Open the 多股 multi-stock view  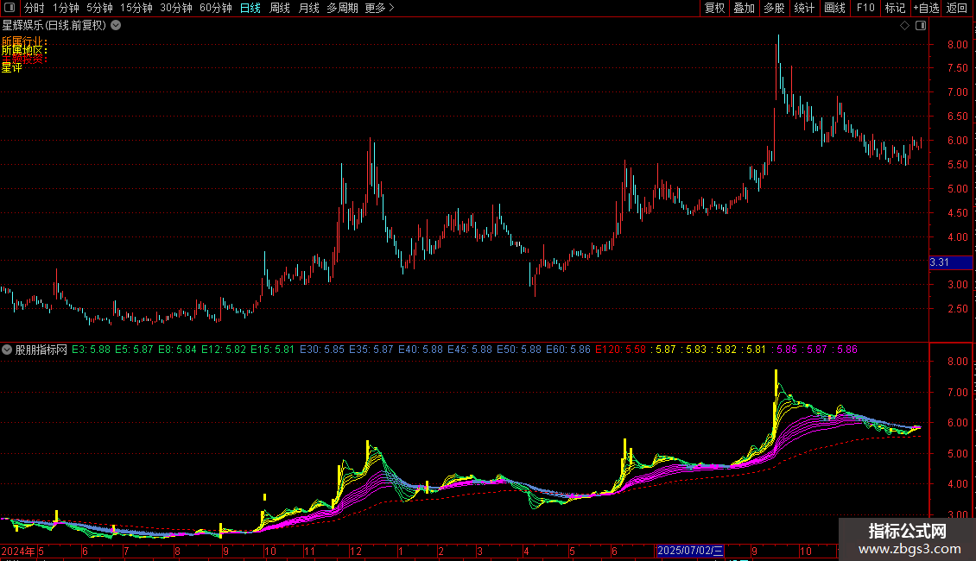pyautogui.click(x=775, y=8)
